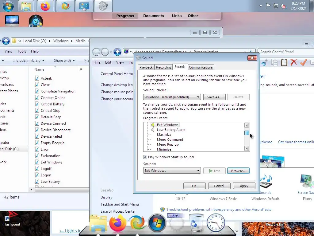The height and width of the screenshot is (236, 314).
Task: Open the Flashpoint desktop shortcut
Action: point(12,219)
